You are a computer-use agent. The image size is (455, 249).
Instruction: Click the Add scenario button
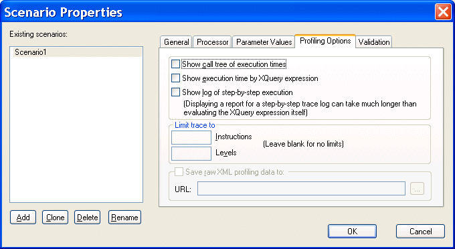pos(23,218)
